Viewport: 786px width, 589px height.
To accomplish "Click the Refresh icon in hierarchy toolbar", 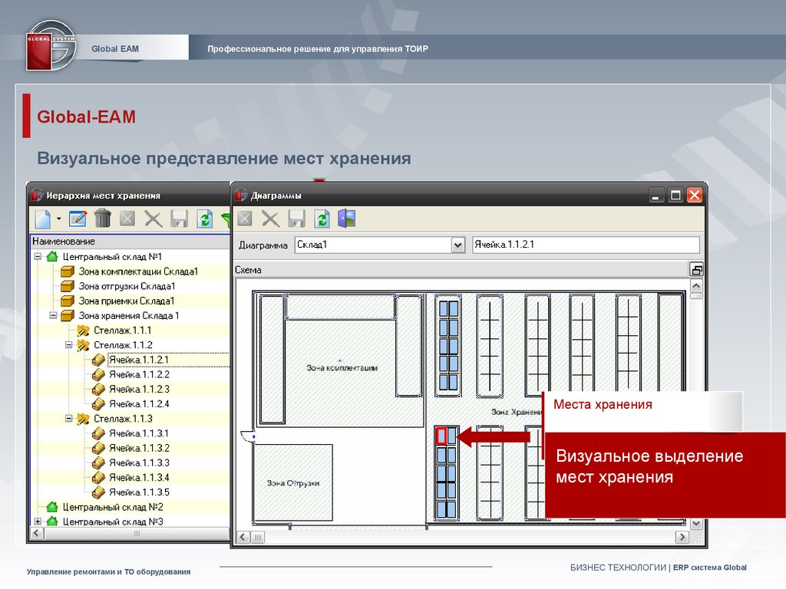I will click(204, 219).
